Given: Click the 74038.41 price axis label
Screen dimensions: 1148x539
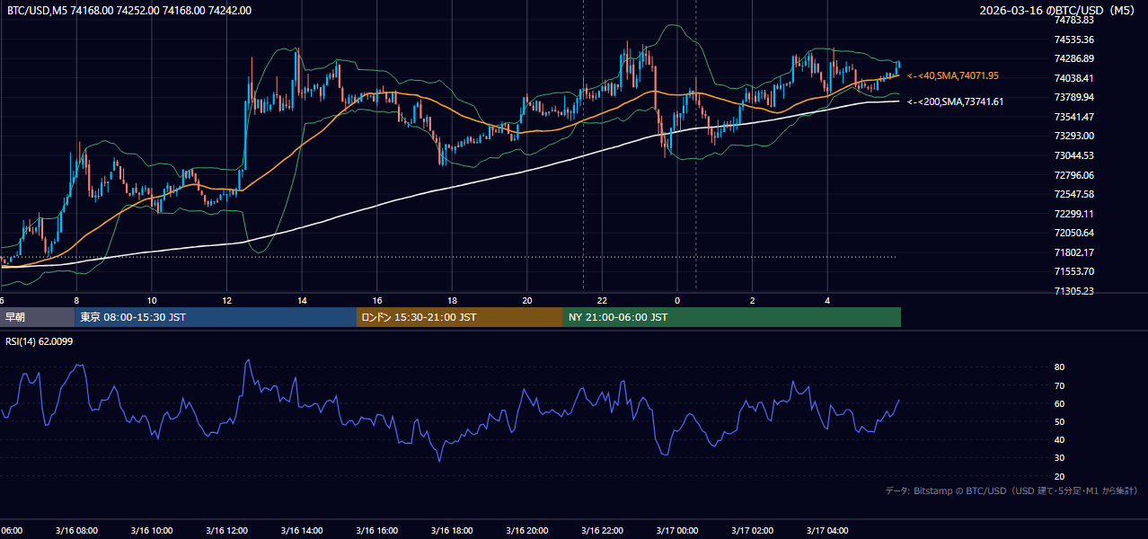Looking at the screenshot, I should [x=1073, y=78].
